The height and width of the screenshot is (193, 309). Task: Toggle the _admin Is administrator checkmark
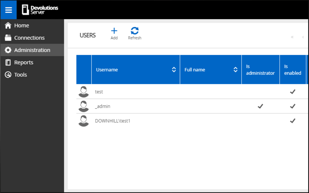coord(260,106)
